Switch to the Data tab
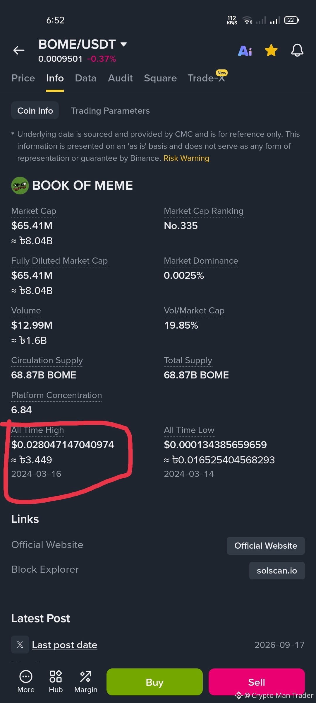The width and height of the screenshot is (316, 703). pos(85,78)
